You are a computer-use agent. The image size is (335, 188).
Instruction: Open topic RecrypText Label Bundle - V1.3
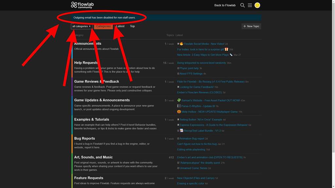tap(202, 131)
